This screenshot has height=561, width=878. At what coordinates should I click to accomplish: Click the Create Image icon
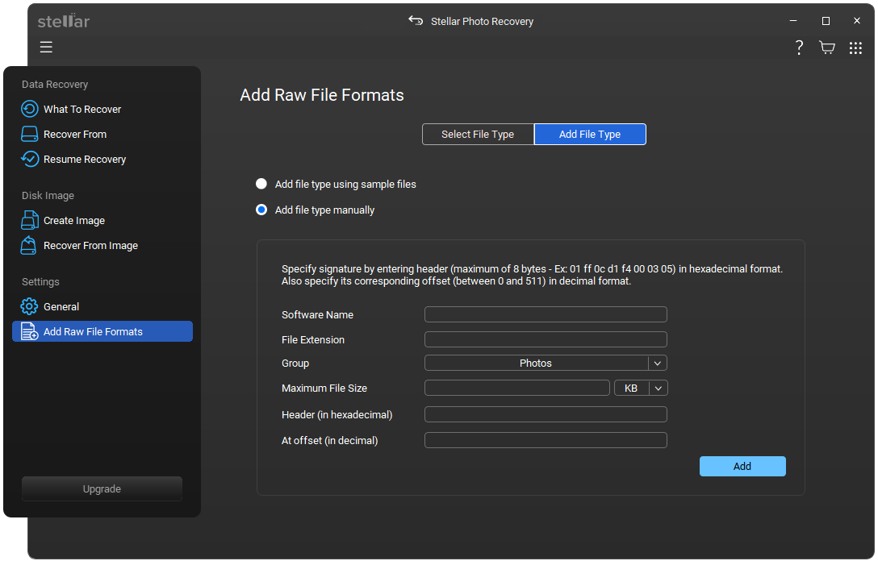[x=30, y=220]
